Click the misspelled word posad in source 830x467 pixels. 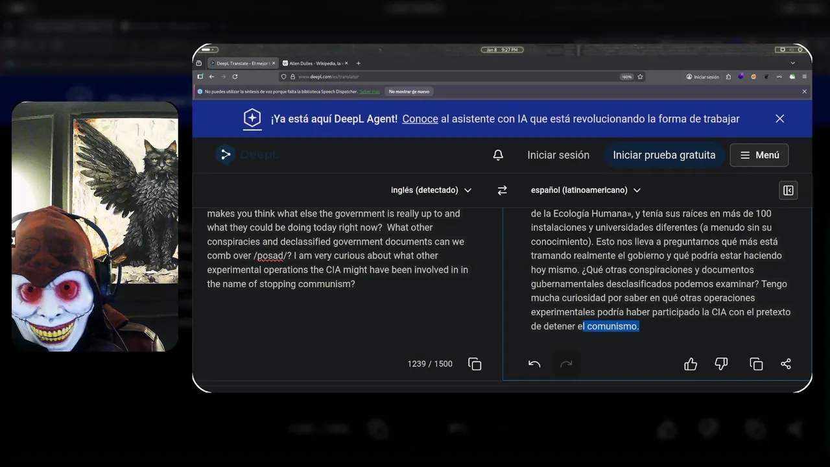click(x=271, y=256)
